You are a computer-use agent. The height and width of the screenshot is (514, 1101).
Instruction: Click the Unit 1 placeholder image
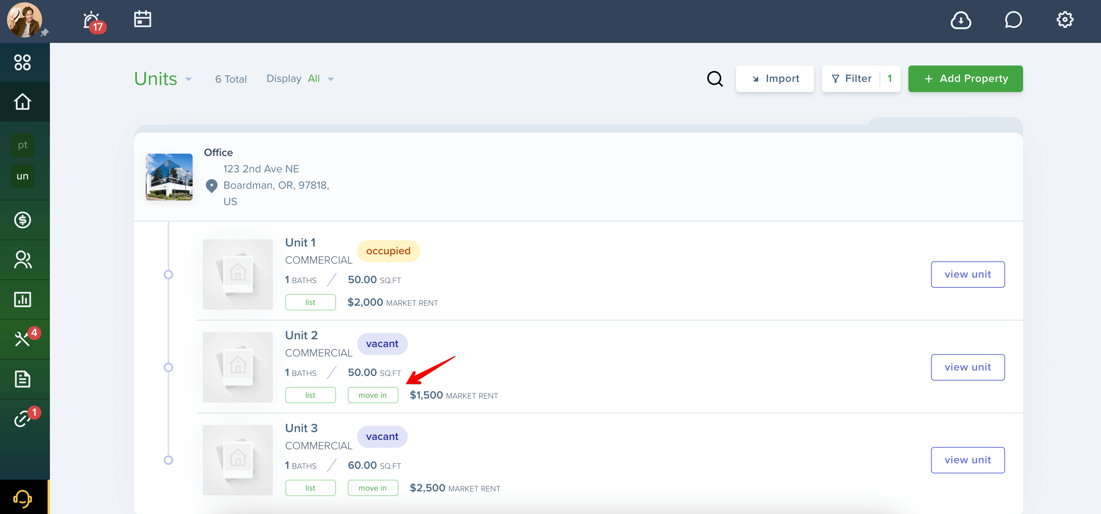point(238,274)
